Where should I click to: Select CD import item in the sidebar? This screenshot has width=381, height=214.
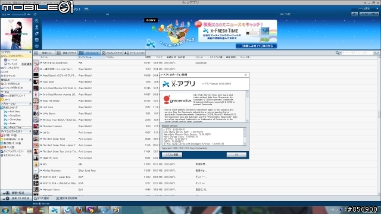pyautogui.click(x=11, y=84)
